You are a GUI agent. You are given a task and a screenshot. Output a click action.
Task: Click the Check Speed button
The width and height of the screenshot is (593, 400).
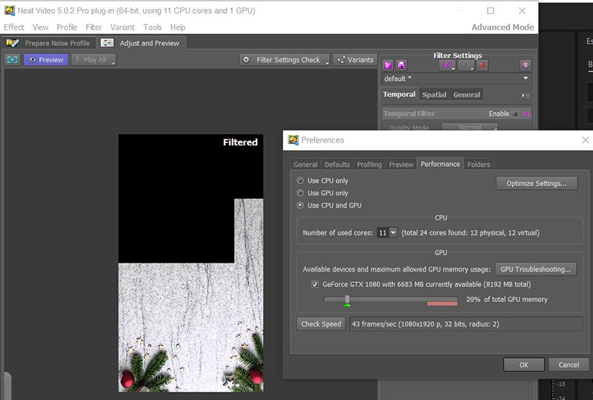click(x=321, y=324)
